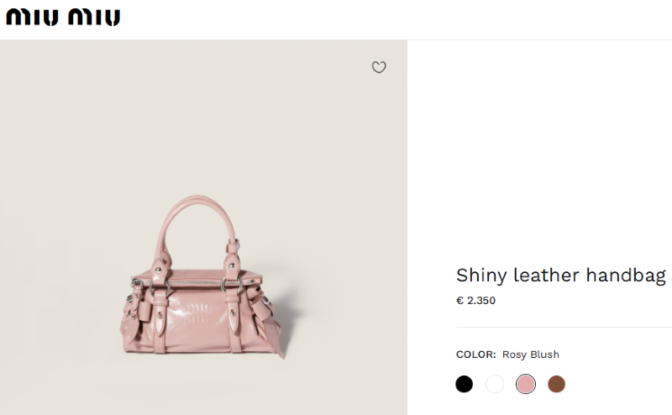The width and height of the screenshot is (672, 415).
Task: Switch to the brown color swatch
Action: [556, 384]
